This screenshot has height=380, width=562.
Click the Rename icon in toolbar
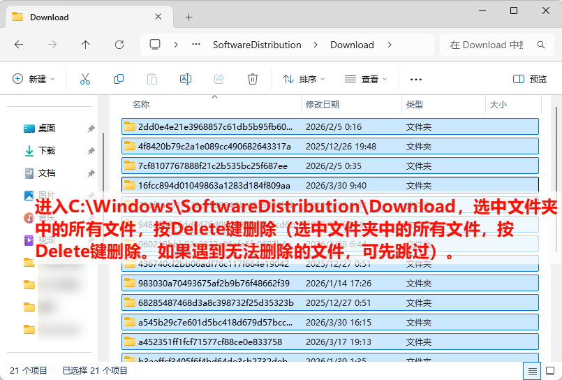[185, 79]
